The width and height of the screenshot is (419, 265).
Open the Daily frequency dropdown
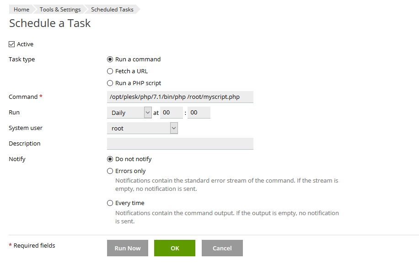pos(129,113)
